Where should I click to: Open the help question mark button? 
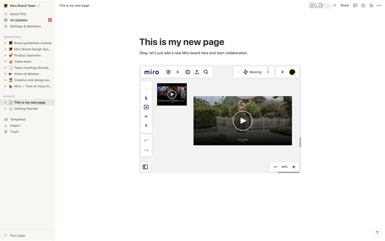(377, 233)
